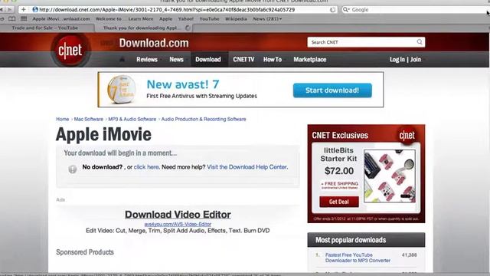Click Audio Production & Recording Software breadcrumb
Image resolution: width=490 pixels, height=276 pixels.
tap(204, 120)
